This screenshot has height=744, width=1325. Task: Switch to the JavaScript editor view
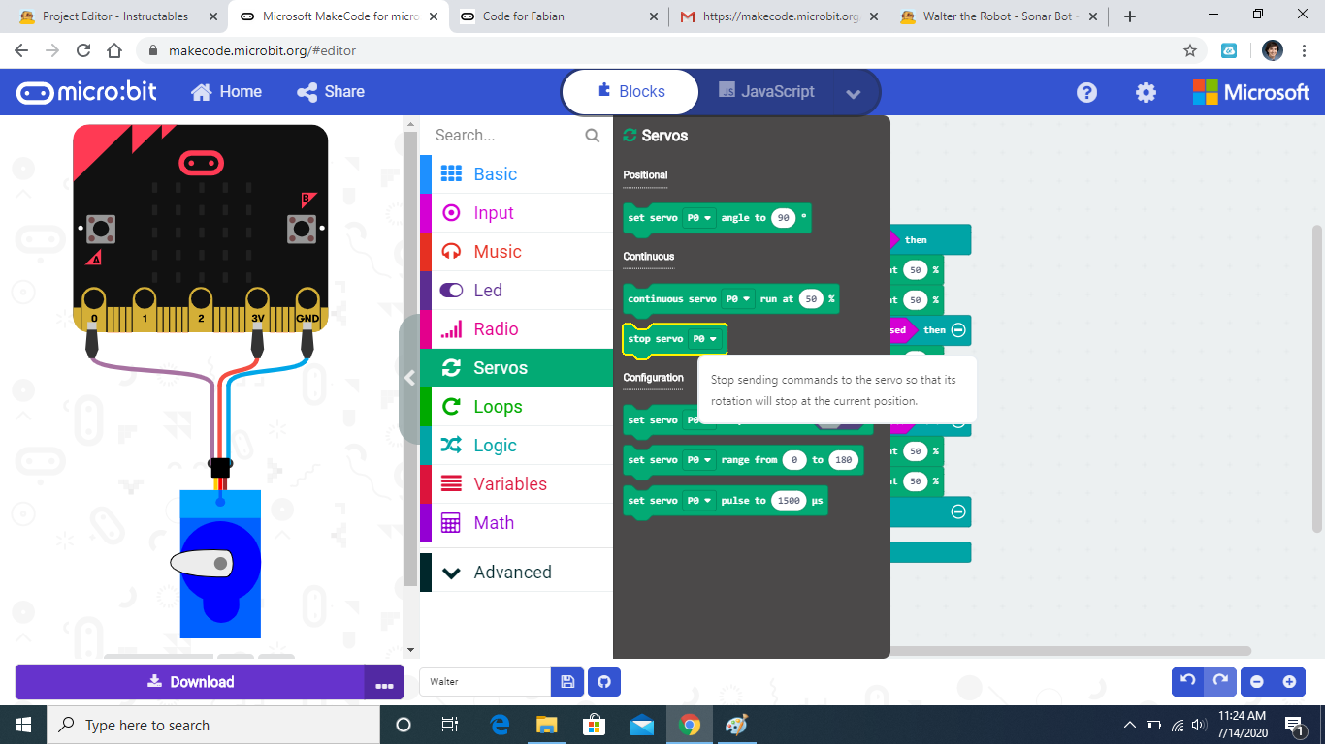(766, 92)
